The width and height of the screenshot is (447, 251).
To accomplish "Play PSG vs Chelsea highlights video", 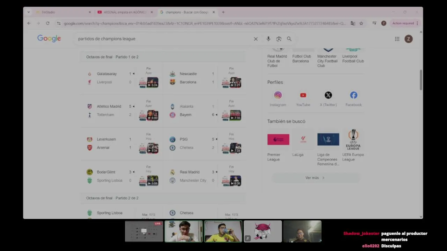I will (x=232, y=148).
